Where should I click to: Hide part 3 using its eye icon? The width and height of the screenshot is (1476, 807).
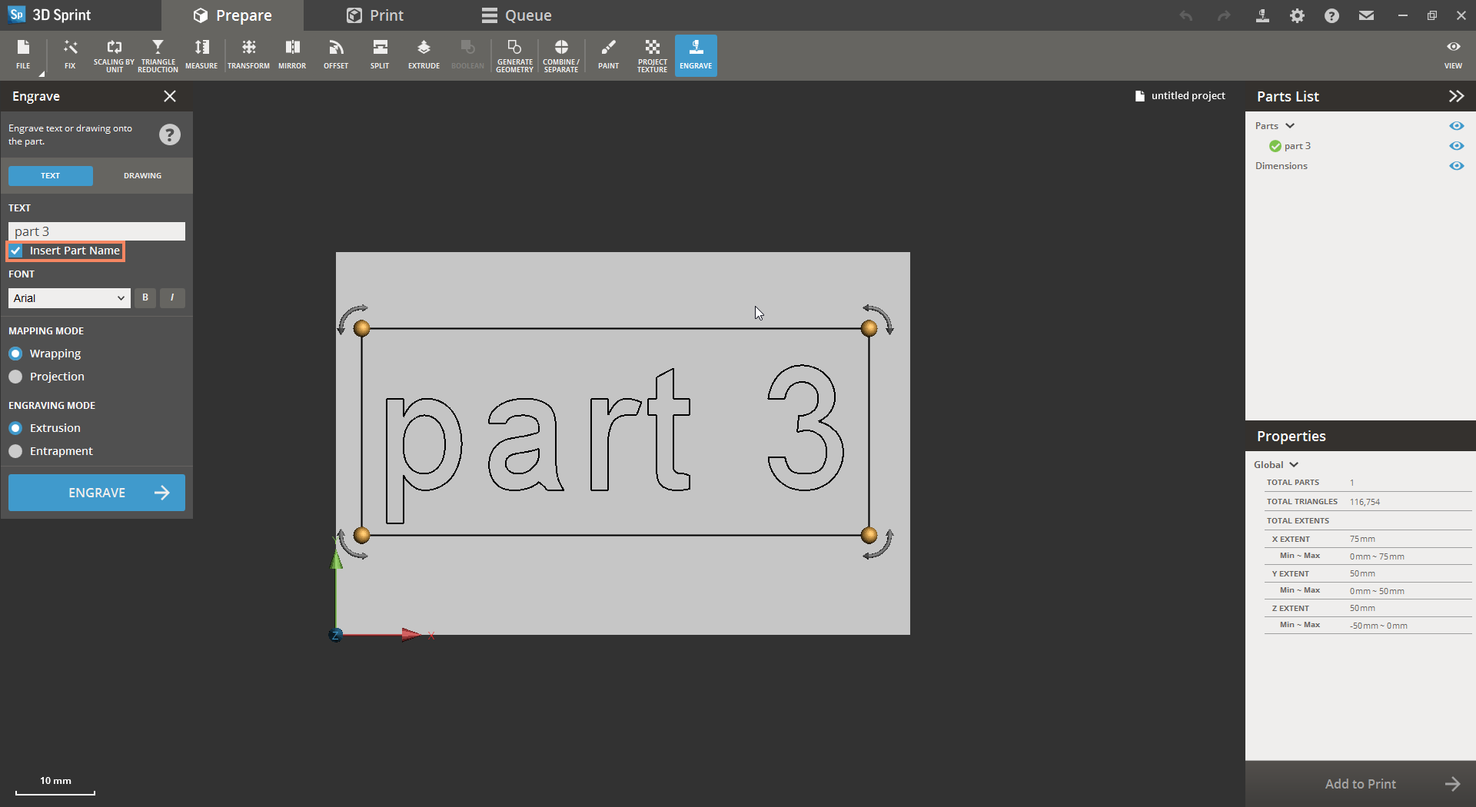point(1456,146)
